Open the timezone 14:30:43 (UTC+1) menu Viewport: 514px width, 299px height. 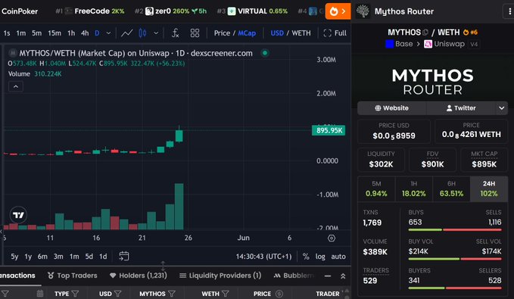pos(263,257)
